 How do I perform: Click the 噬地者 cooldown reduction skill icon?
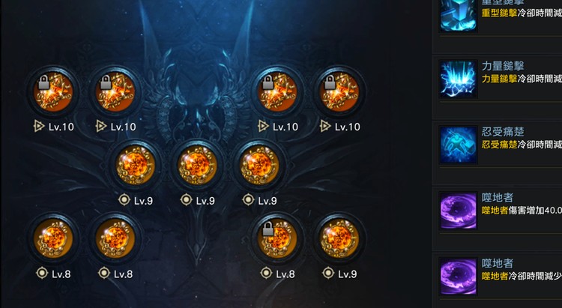[x=458, y=277]
